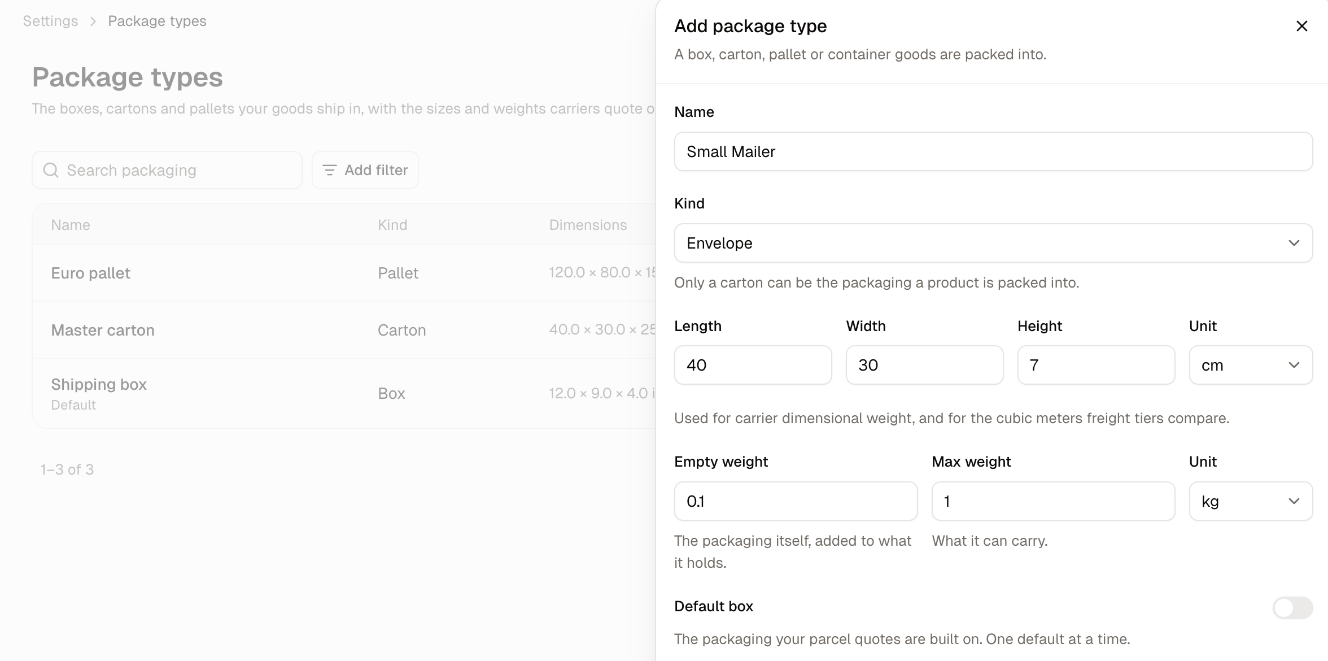Click the Height input field
The width and height of the screenshot is (1328, 661).
[1096, 365]
